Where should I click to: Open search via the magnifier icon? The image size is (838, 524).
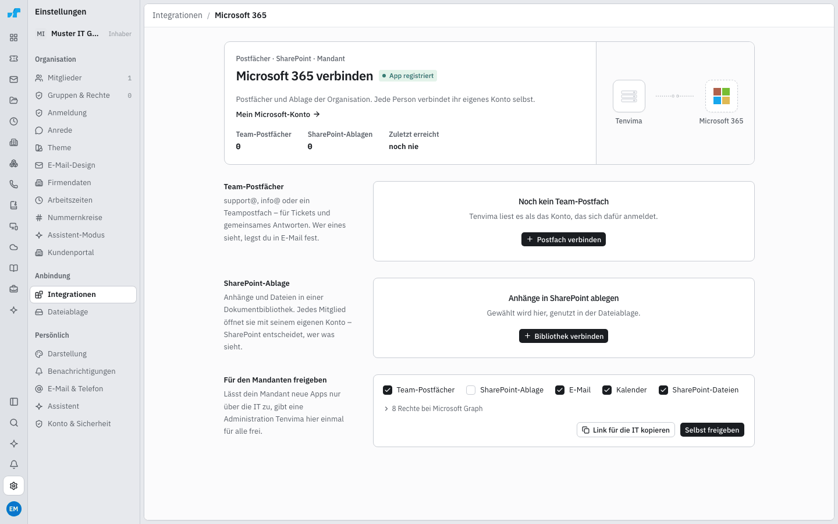(14, 423)
